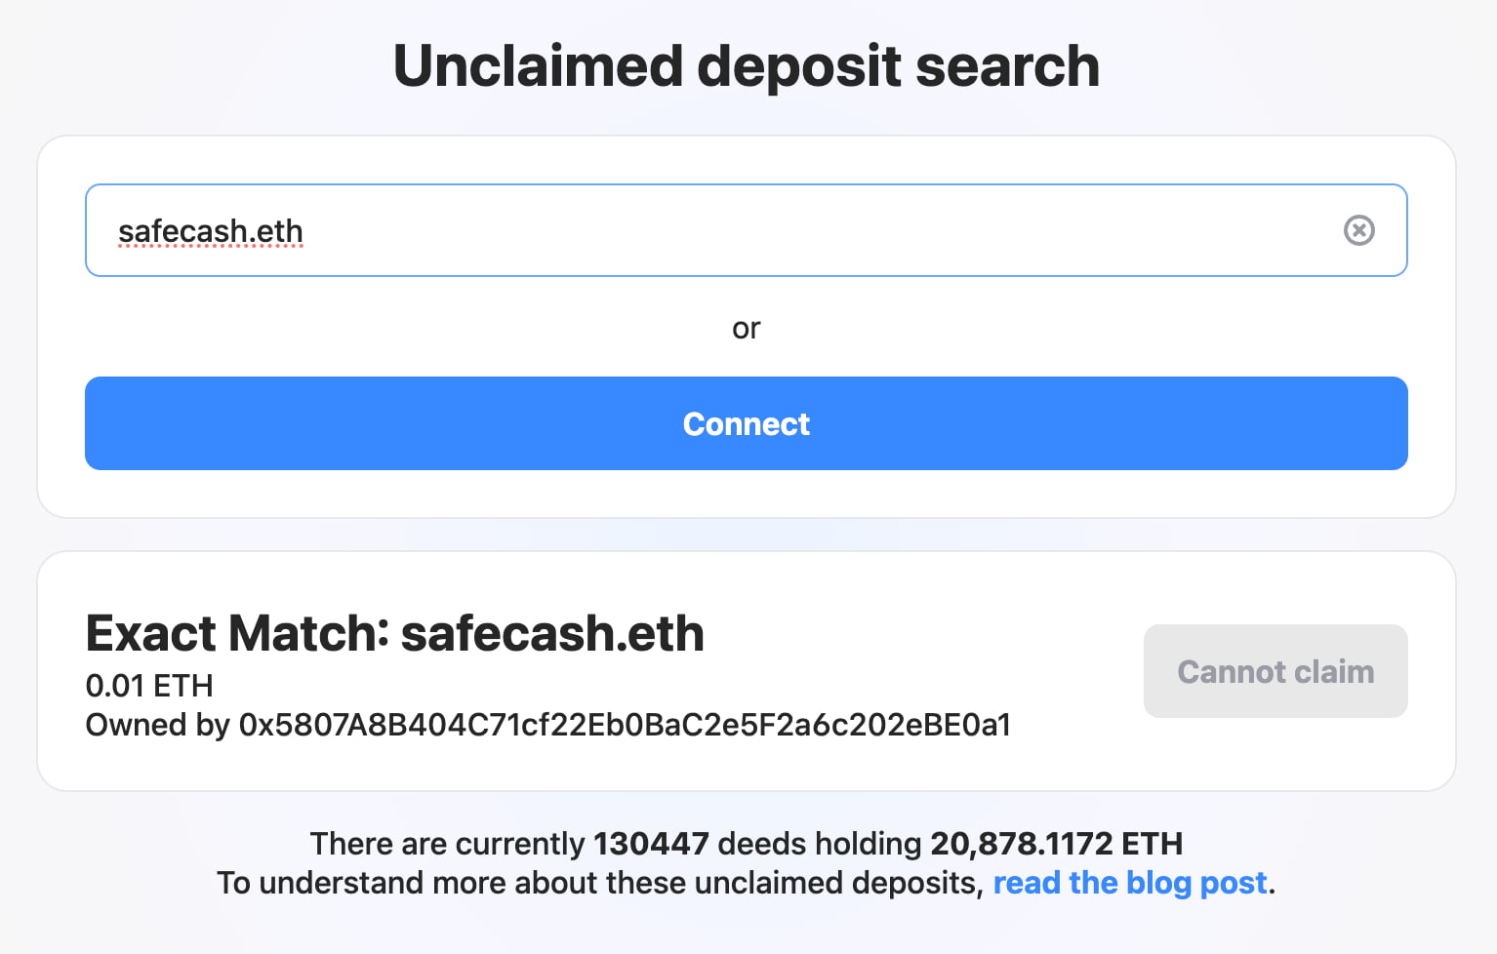1497x954 pixels.
Task: Click safecash.eth in the result heading
Action: [x=552, y=633]
